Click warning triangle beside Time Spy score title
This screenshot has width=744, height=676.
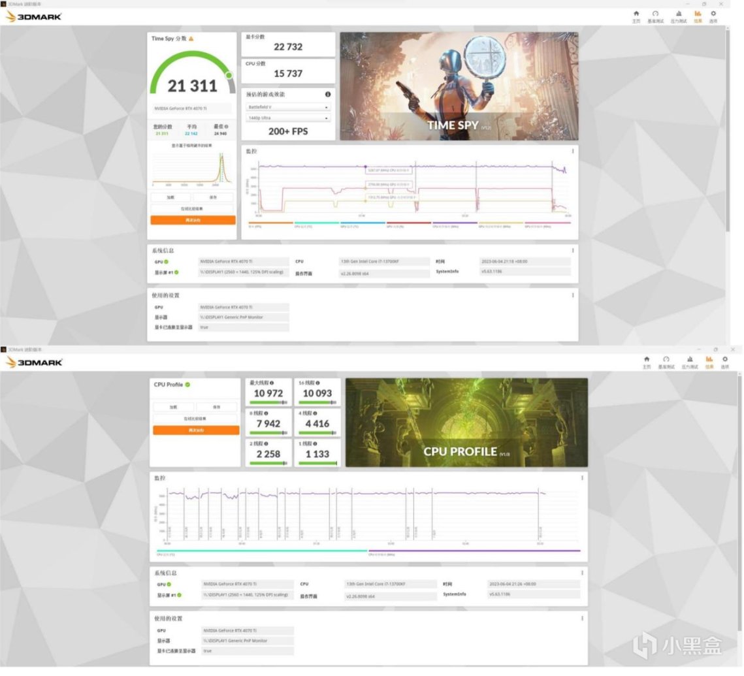coord(191,39)
